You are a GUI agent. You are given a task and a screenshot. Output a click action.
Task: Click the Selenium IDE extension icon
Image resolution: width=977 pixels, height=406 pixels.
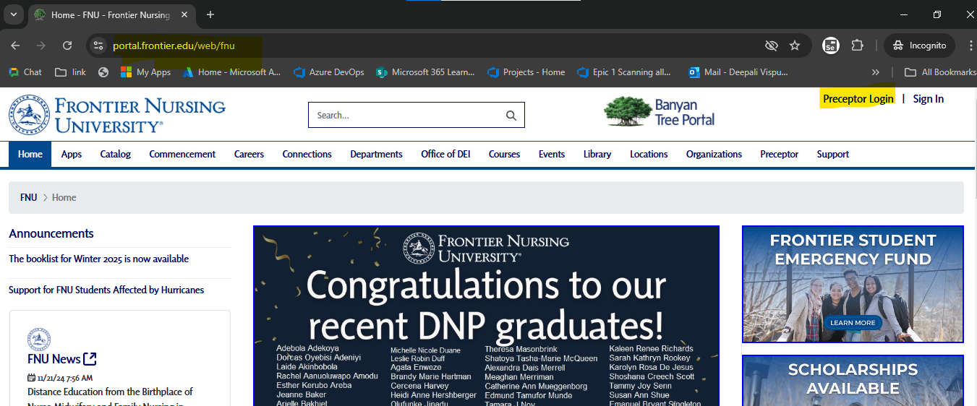click(x=831, y=46)
